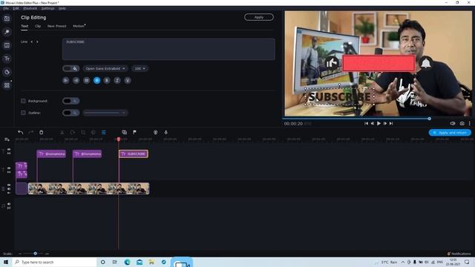Open the Edit menu
Screen dimensions: 475x267
pos(16,8)
